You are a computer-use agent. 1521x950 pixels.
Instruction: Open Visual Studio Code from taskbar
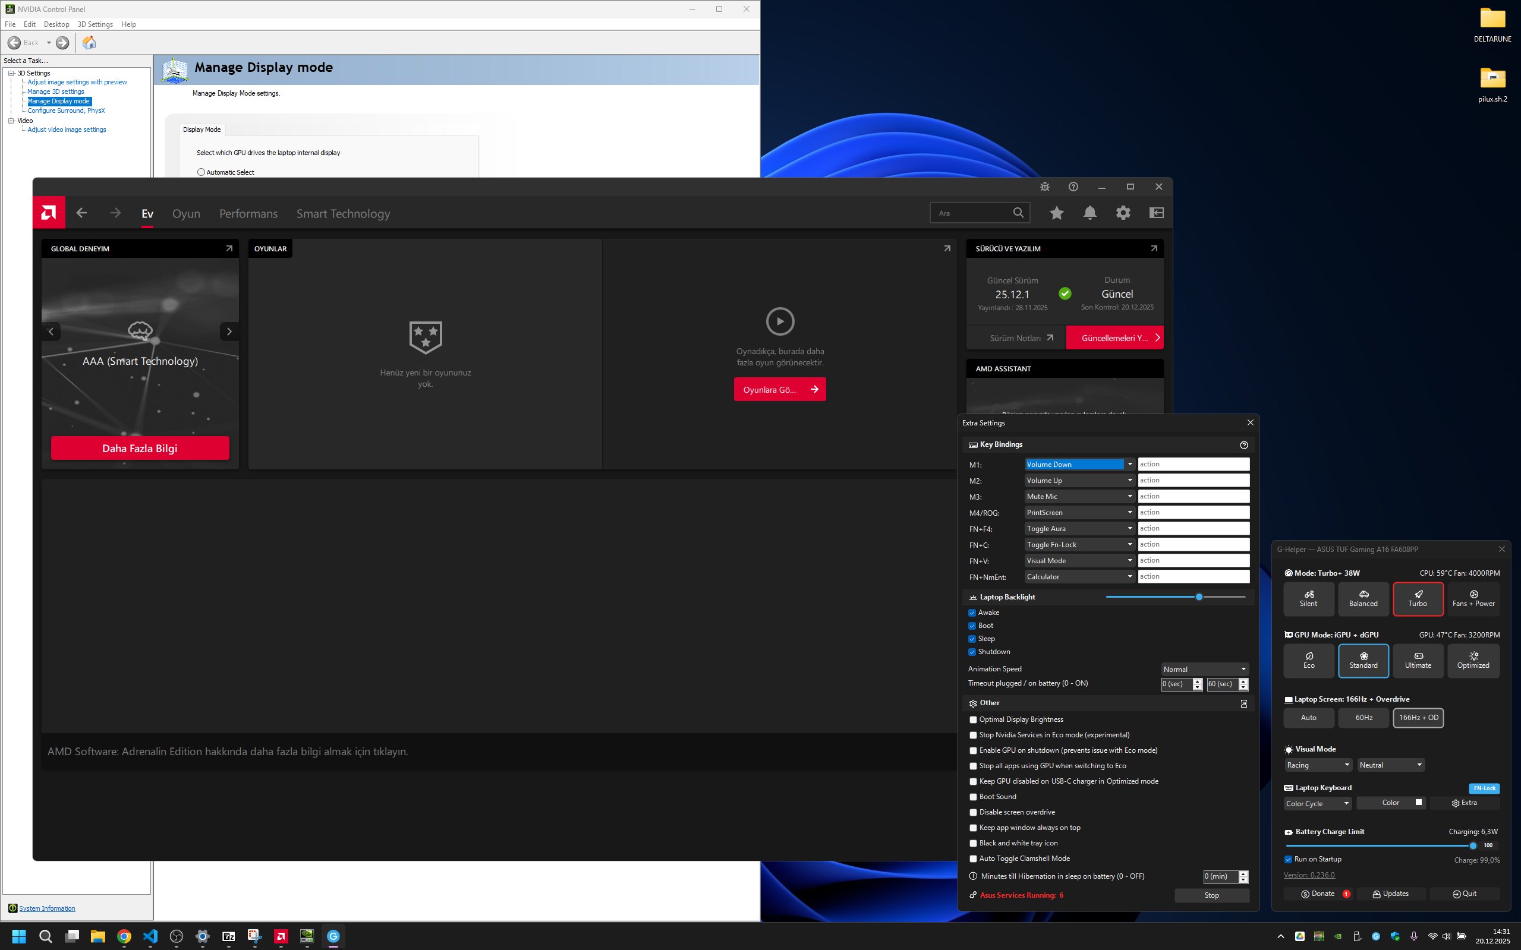click(150, 936)
